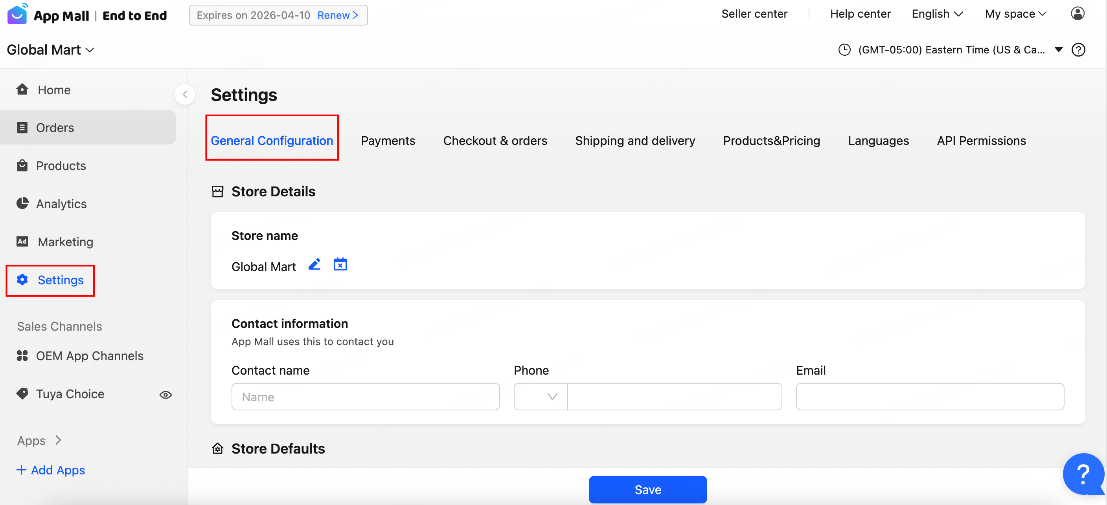
Task: Open the user profile avatar icon
Action: point(1077,14)
